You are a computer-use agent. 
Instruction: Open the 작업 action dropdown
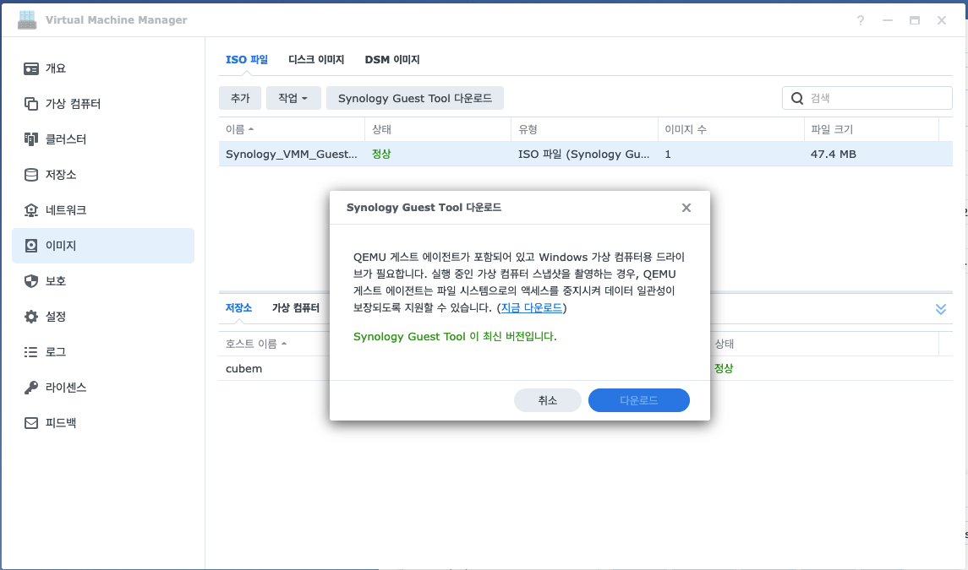(293, 98)
